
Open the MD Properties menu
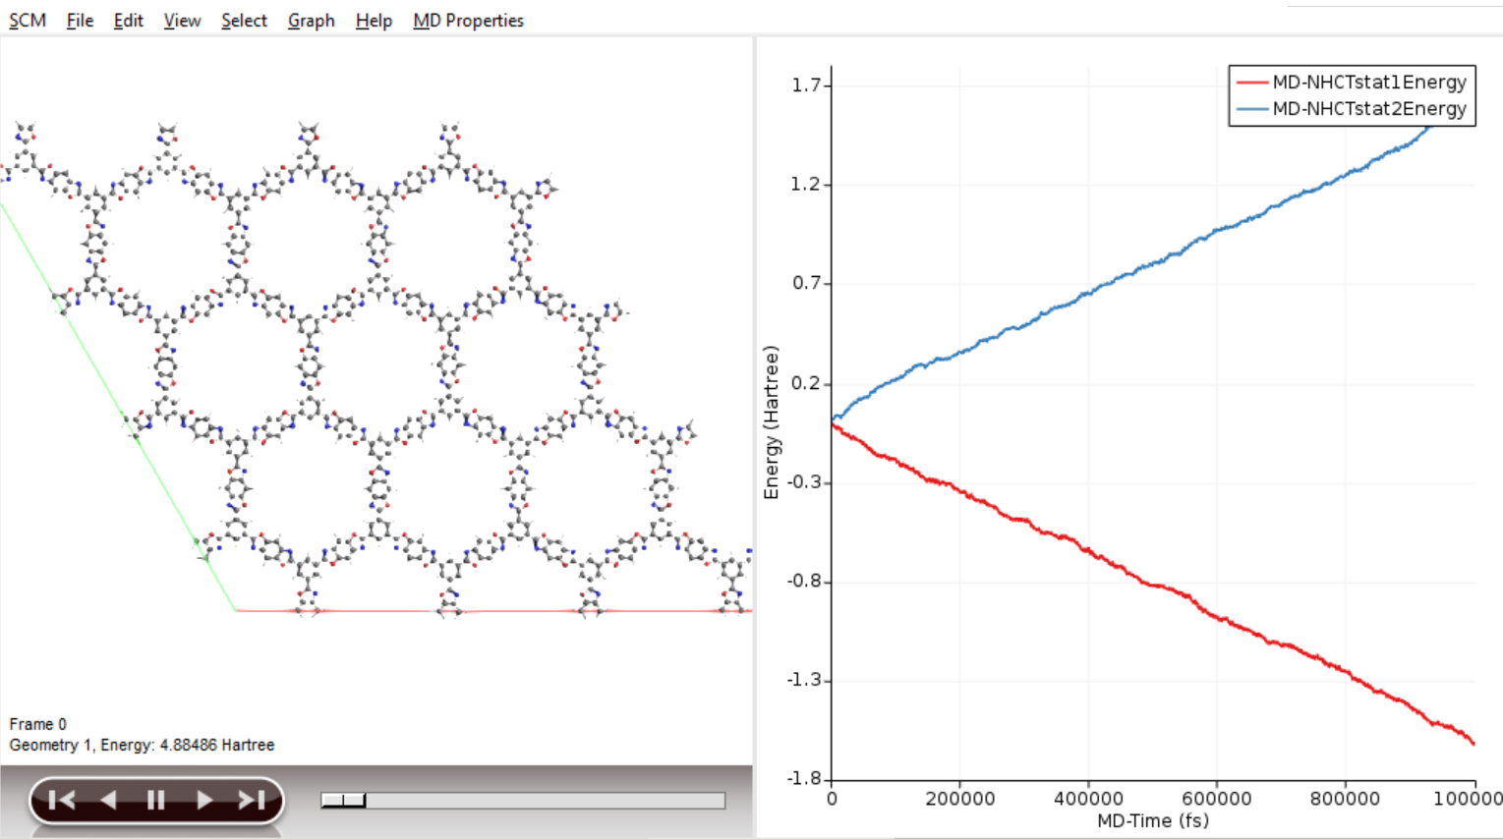click(x=468, y=21)
